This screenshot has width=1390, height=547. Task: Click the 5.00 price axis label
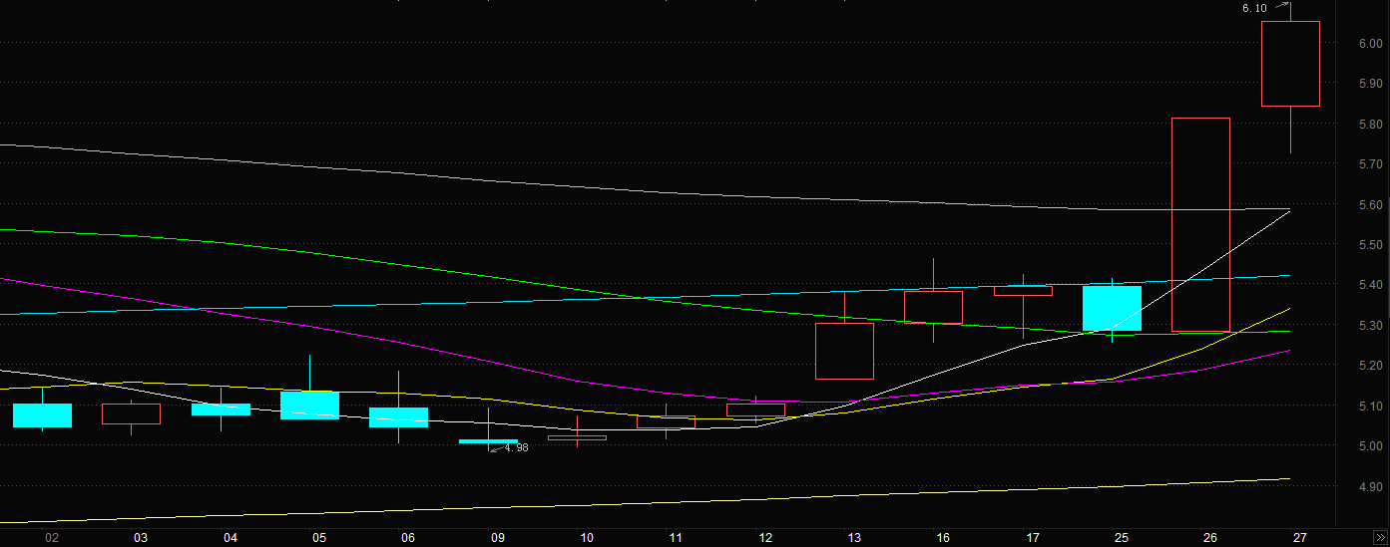click(x=1370, y=446)
